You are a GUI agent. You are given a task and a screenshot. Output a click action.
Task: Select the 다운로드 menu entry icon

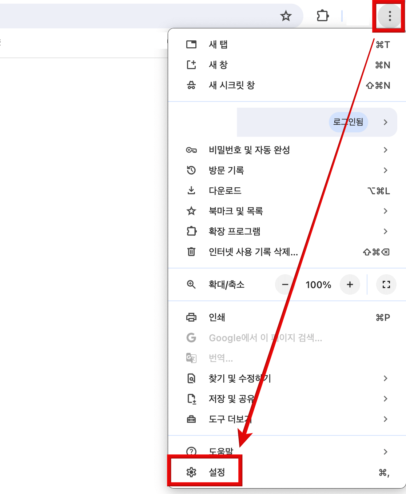191,191
